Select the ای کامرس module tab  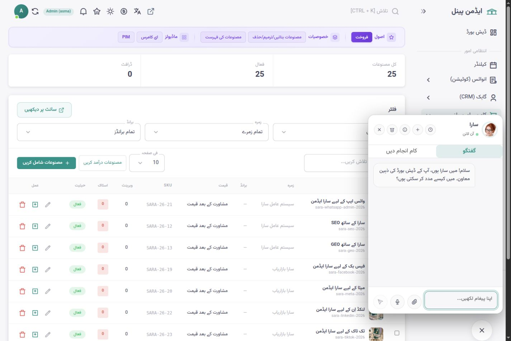(x=150, y=37)
